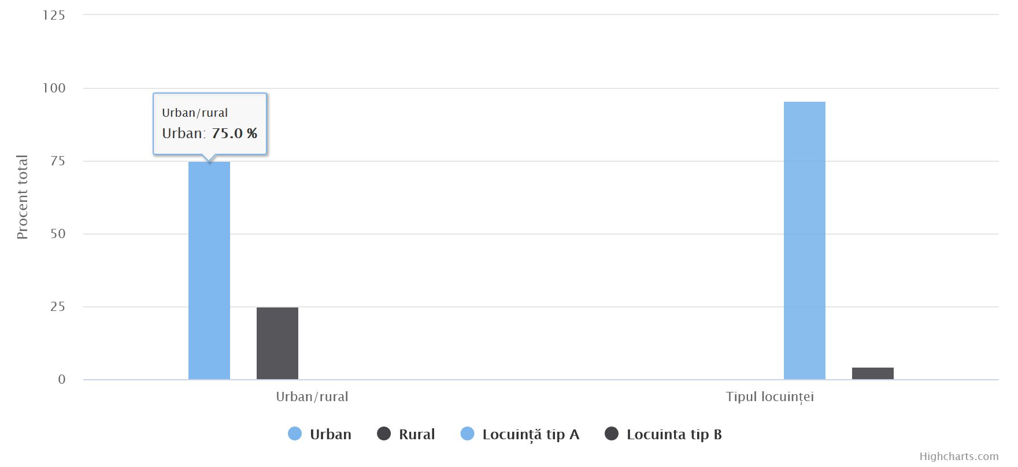Click the short dark Locuinta tip B bar
Screen dimensions: 1018x467
click(x=872, y=373)
